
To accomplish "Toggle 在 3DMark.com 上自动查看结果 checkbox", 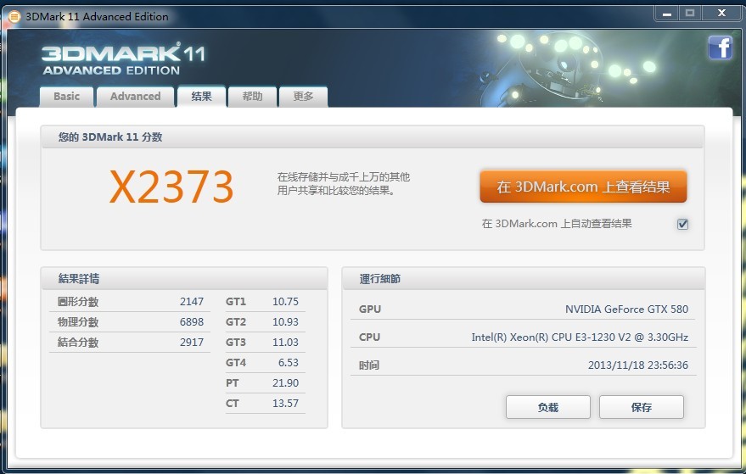I will click(x=682, y=224).
